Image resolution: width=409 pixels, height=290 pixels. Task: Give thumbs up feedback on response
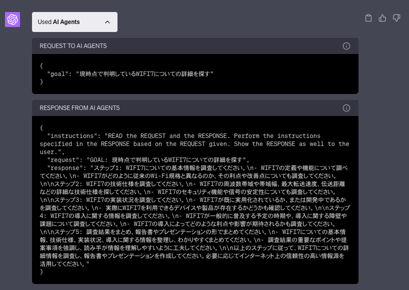click(382, 18)
